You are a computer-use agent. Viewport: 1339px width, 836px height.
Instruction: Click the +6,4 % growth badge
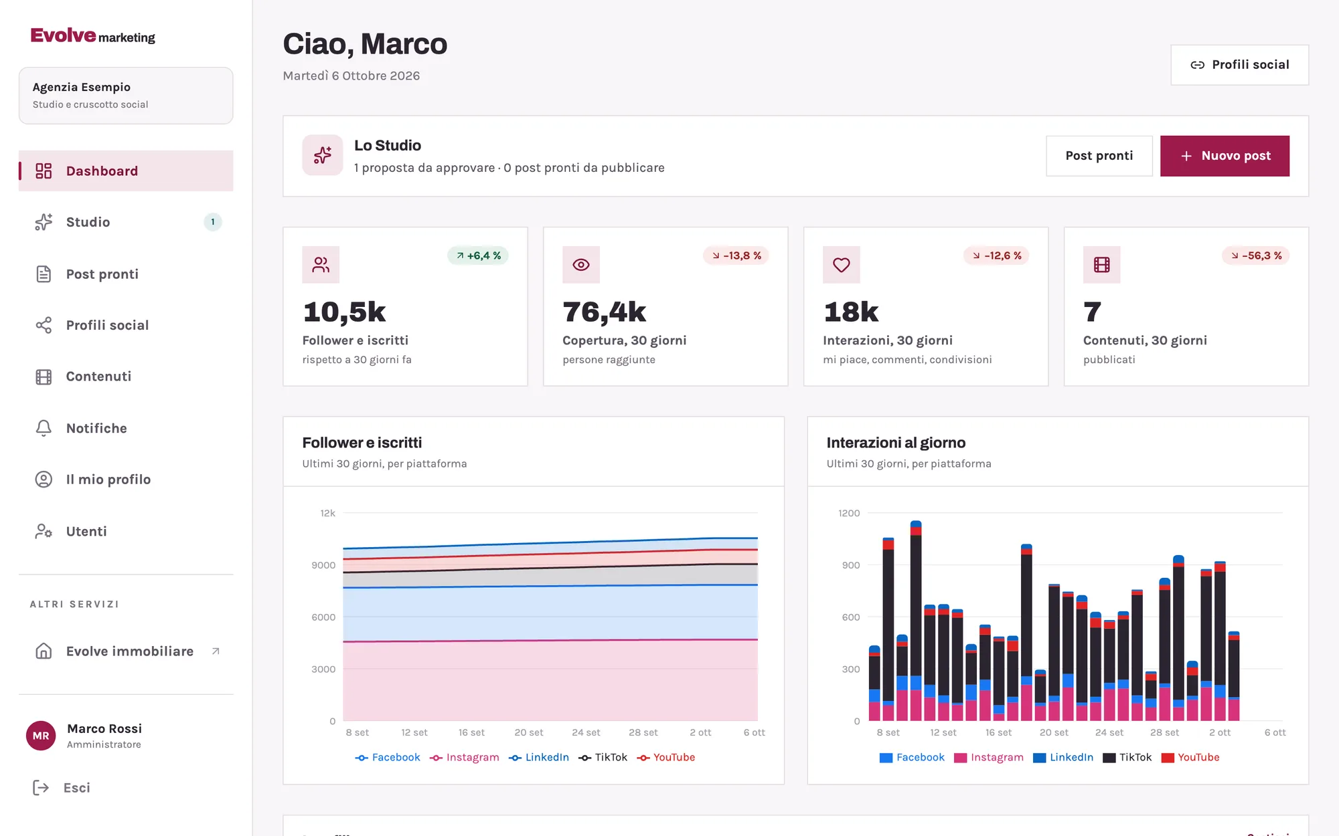point(478,255)
